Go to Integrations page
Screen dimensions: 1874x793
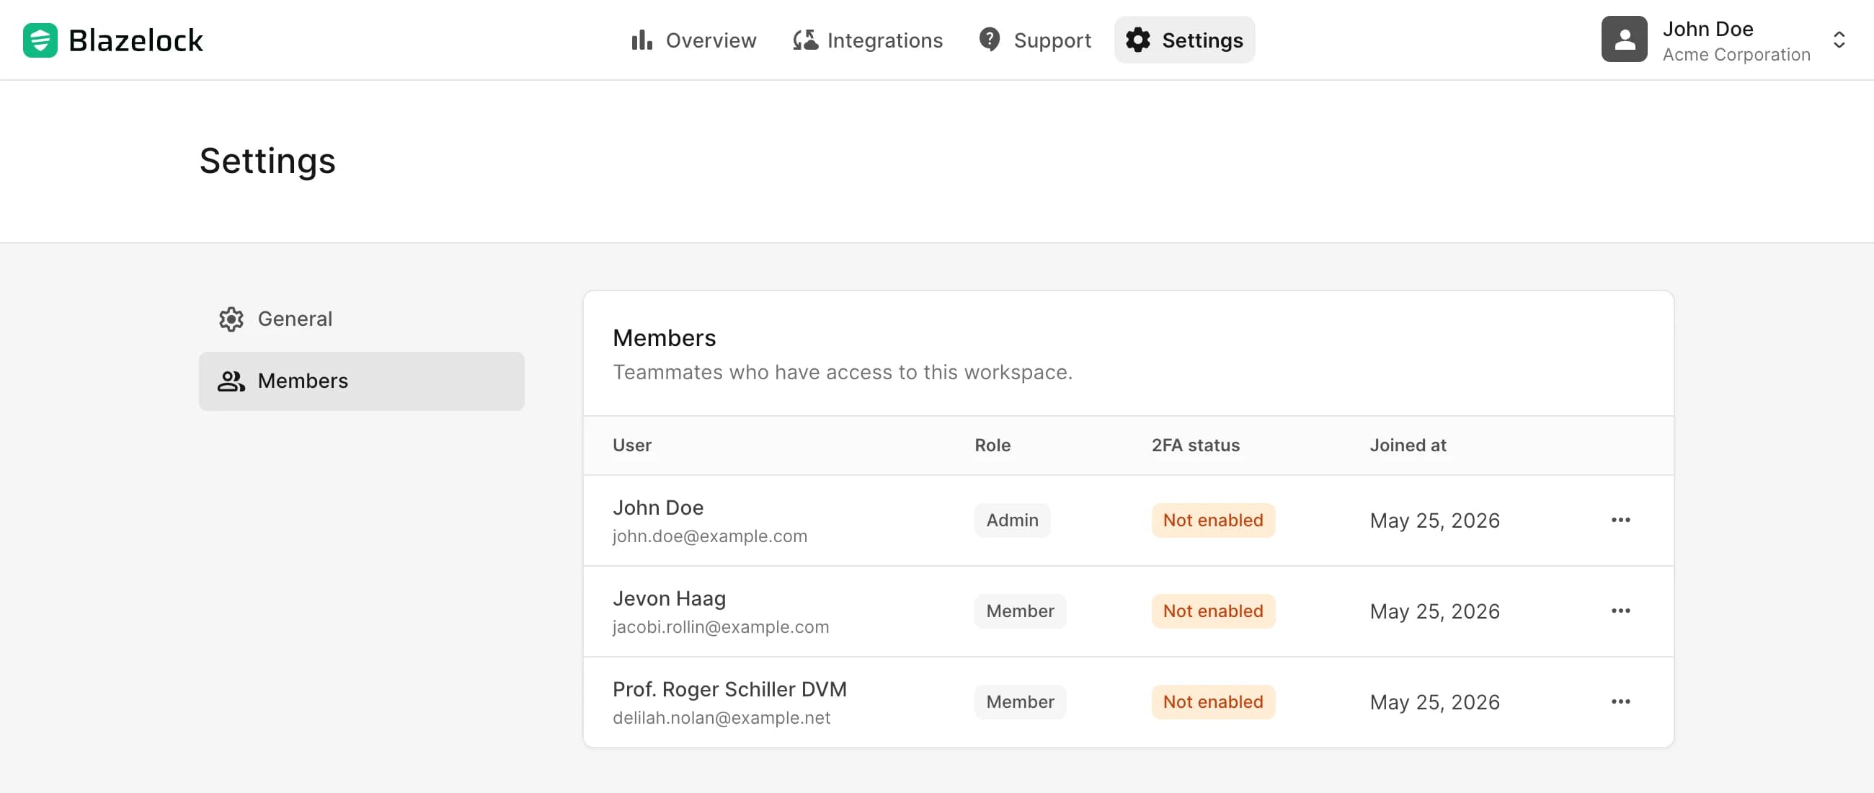867,40
